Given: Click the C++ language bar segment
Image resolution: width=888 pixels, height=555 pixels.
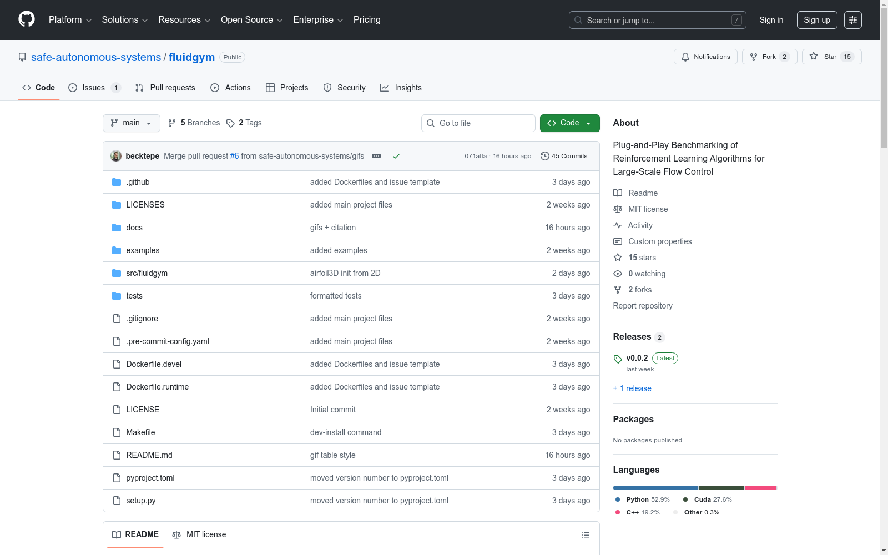Looking at the screenshot, I should [760, 488].
